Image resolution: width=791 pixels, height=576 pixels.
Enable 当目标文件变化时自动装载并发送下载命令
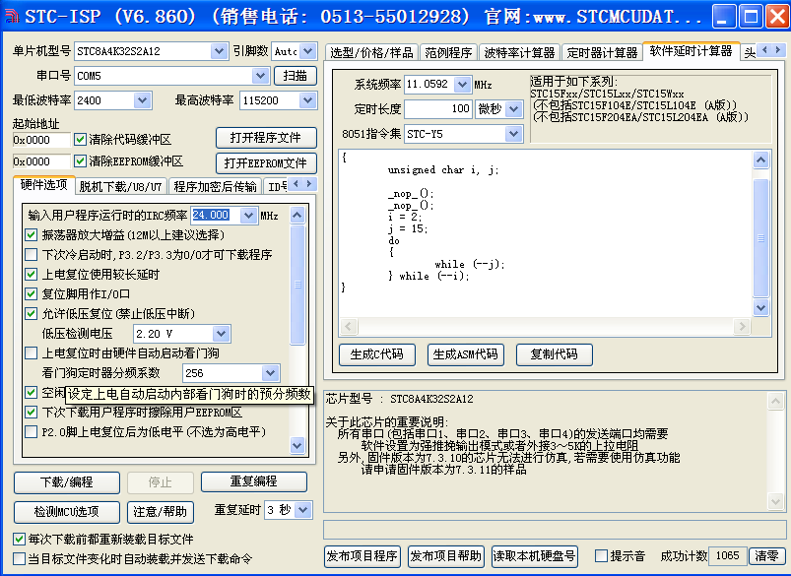pyautogui.click(x=19, y=559)
